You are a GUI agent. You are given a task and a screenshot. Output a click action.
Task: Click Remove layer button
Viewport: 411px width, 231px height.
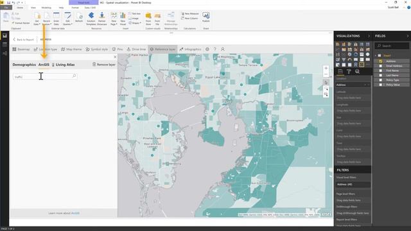[x=104, y=64]
